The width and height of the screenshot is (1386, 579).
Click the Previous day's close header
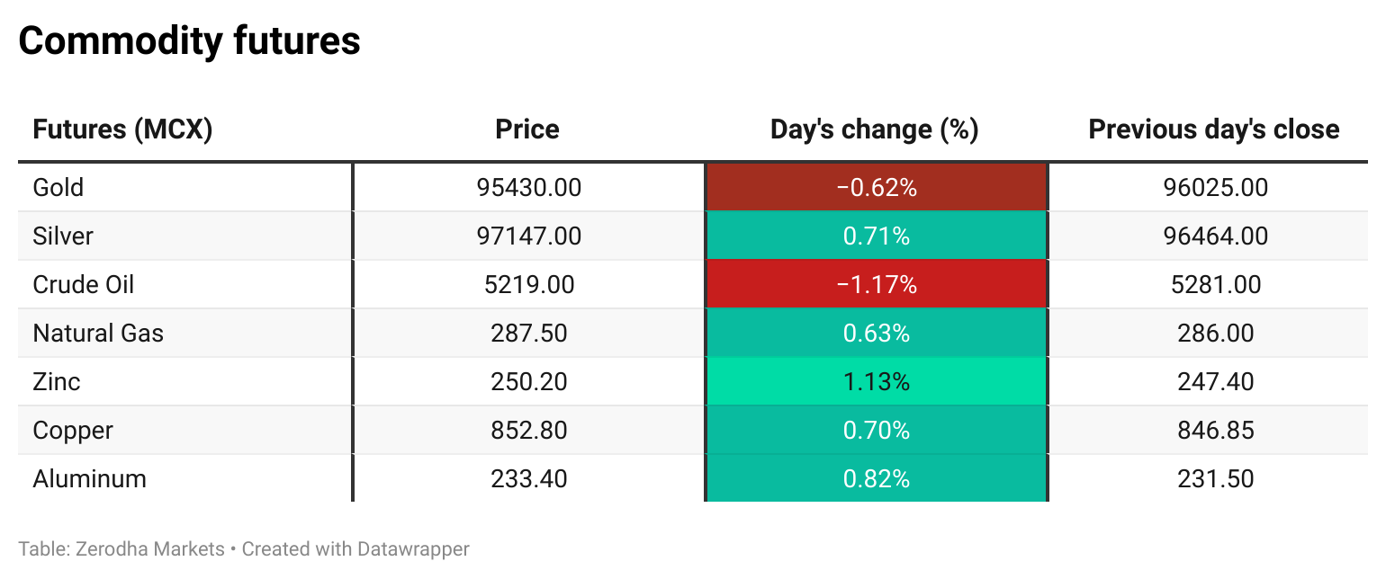coord(1214,129)
